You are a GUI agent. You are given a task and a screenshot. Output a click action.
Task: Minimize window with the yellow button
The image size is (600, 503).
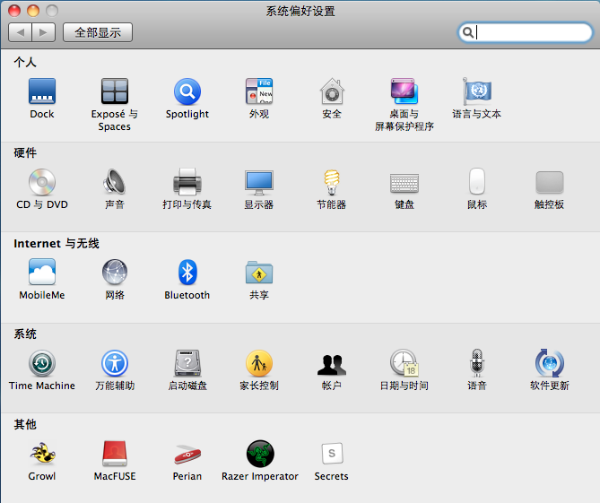coord(33,11)
